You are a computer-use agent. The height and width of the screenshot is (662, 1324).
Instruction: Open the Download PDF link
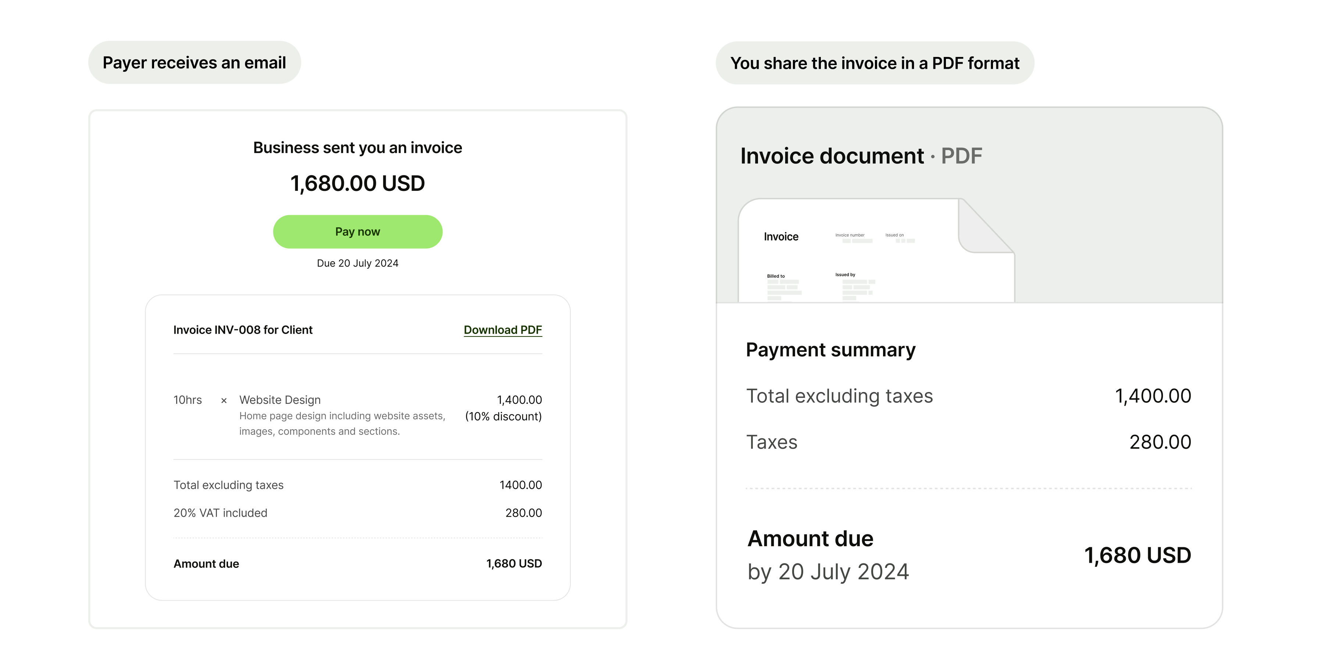503,330
